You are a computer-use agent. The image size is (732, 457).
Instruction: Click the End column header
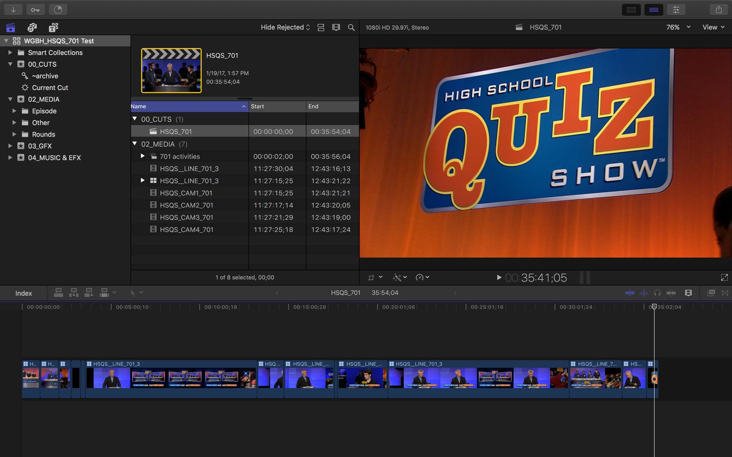(x=332, y=106)
